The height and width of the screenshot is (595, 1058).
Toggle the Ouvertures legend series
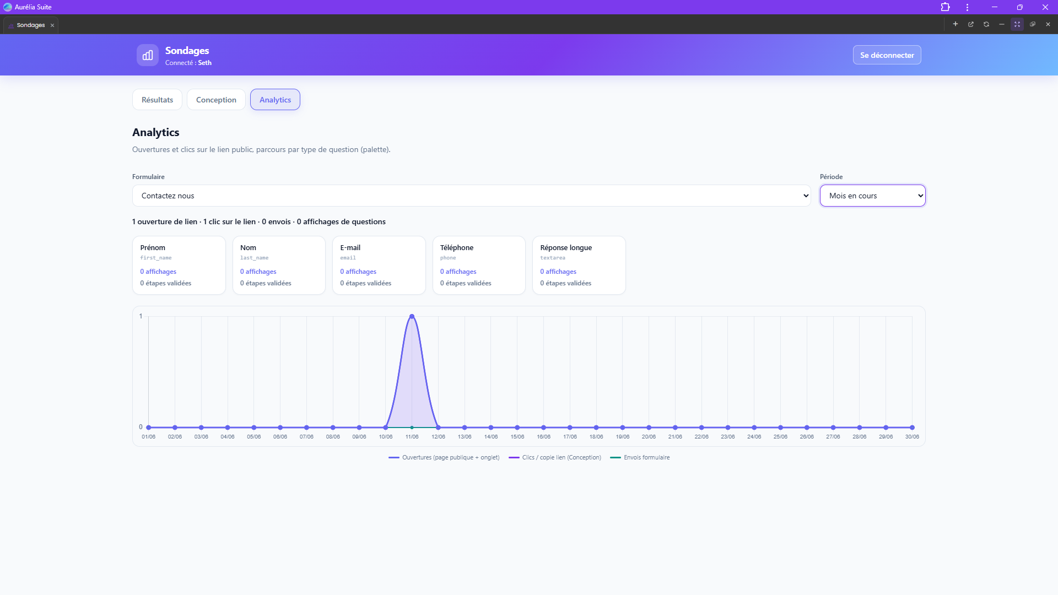tap(444, 457)
